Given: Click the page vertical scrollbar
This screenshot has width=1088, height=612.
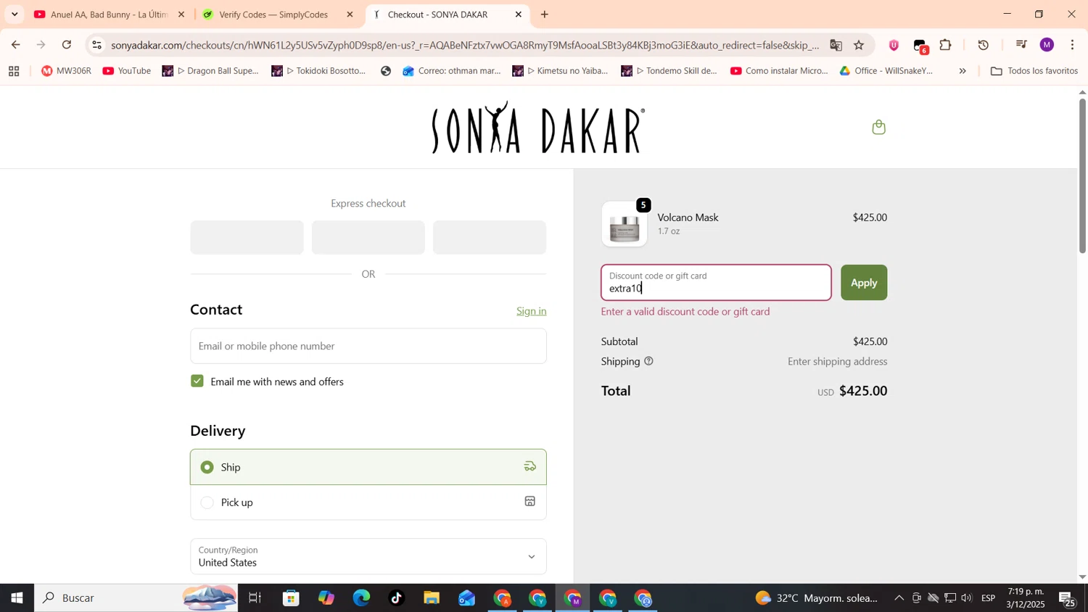Looking at the screenshot, I should (x=1082, y=175).
